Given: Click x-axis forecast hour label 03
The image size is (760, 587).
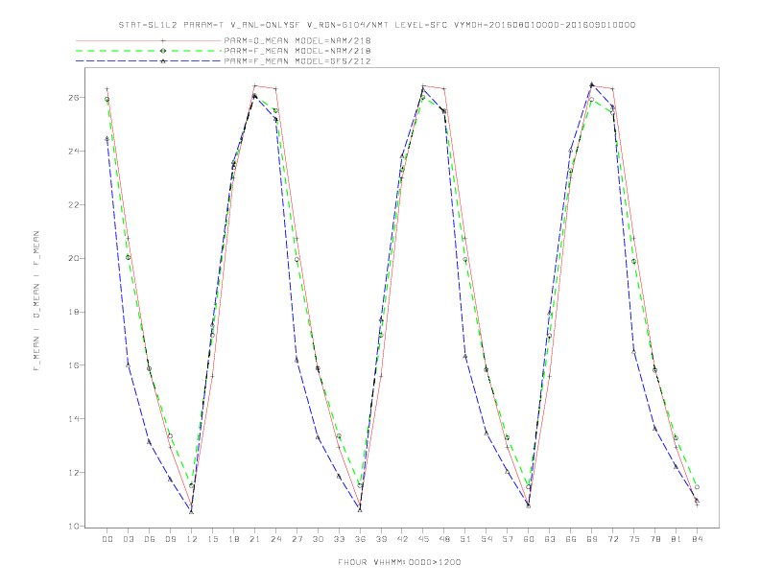Looking at the screenshot, I should [x=128, y=539].
